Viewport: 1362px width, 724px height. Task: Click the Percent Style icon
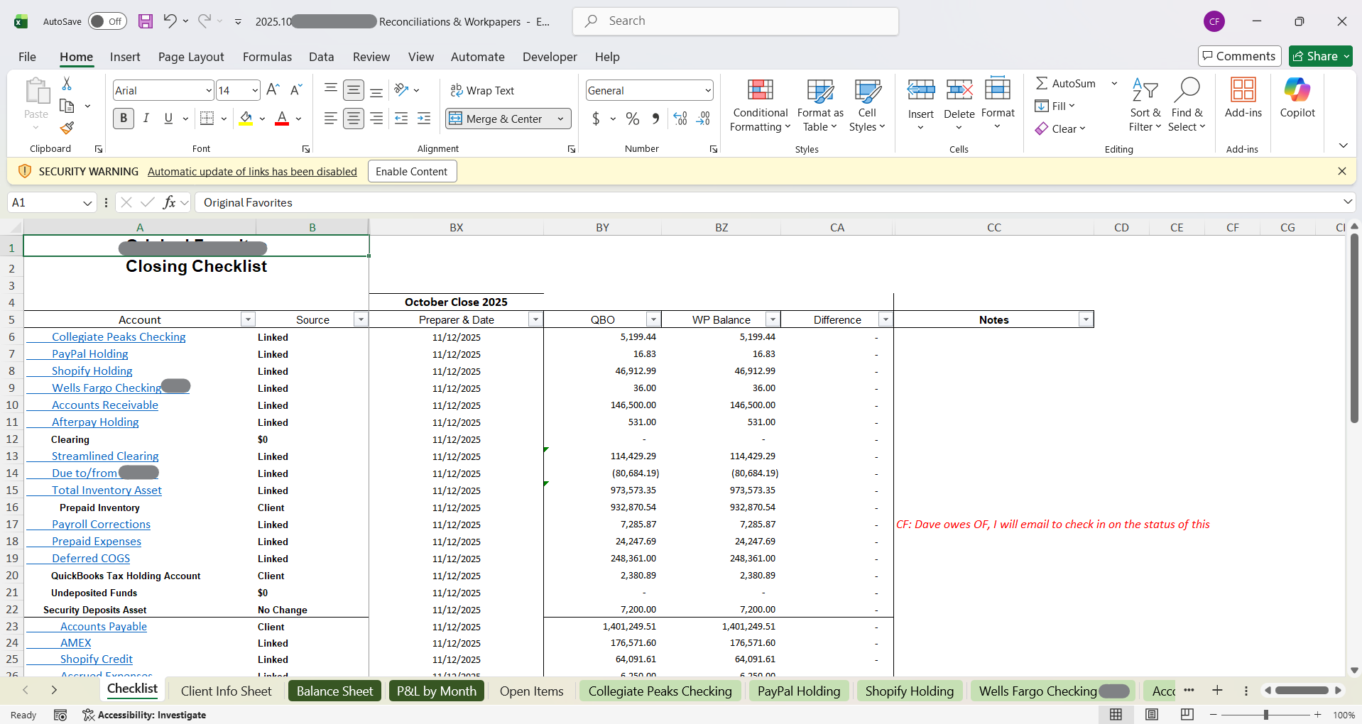click(633, 119)
